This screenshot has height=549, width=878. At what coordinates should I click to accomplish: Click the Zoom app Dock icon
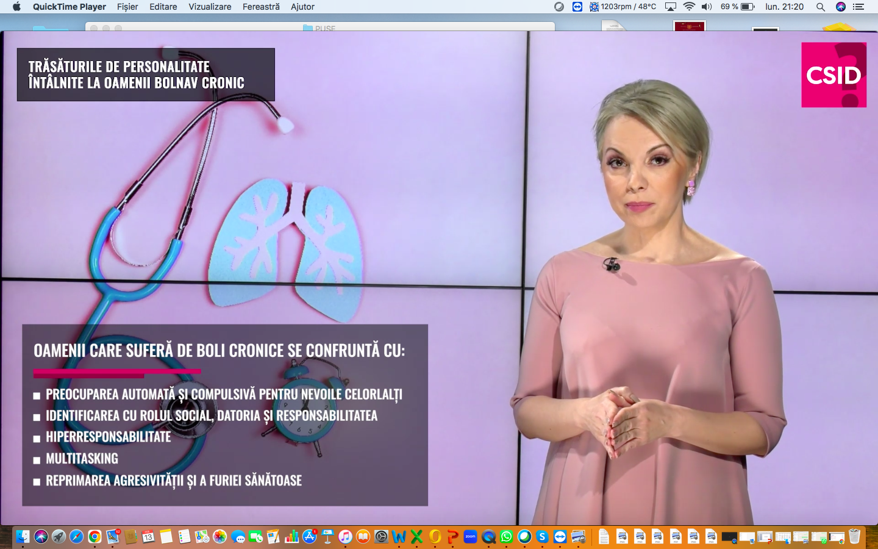click(470, 537)
